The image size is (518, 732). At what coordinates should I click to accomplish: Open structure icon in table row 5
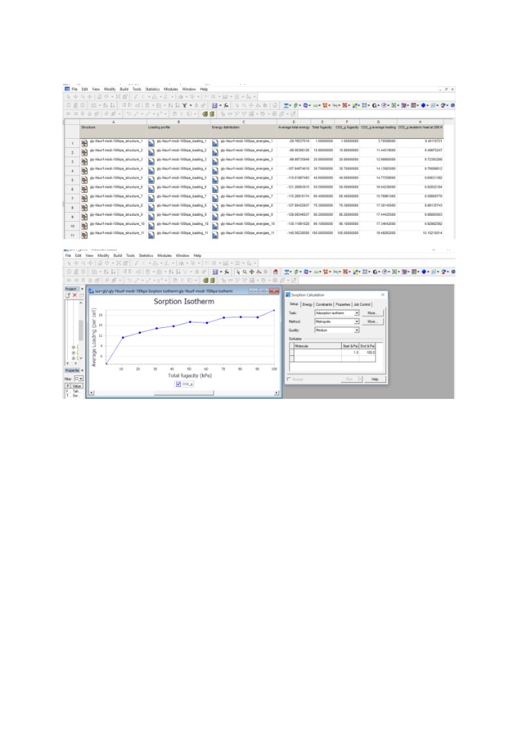84,180
